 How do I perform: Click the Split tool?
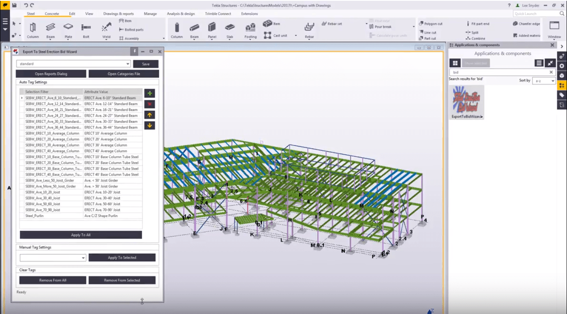(x=472, y=33)
